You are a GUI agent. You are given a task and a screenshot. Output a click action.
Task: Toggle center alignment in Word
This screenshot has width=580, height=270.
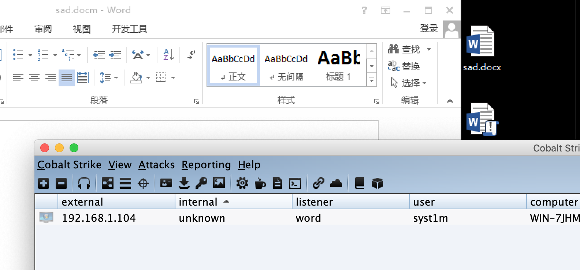coord(34,78)
